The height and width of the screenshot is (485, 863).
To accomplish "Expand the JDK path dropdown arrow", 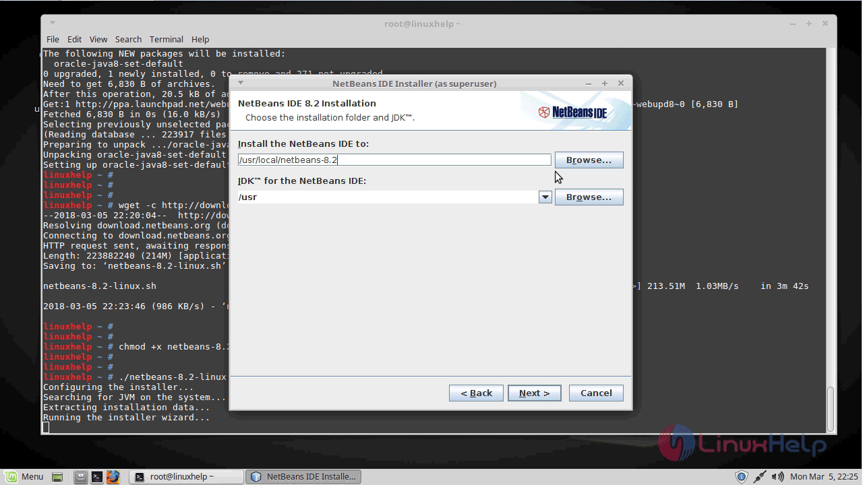I will tap(545, 197).
